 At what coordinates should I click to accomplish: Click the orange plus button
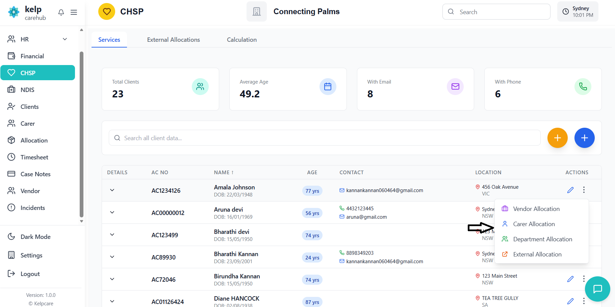point(557,138)
